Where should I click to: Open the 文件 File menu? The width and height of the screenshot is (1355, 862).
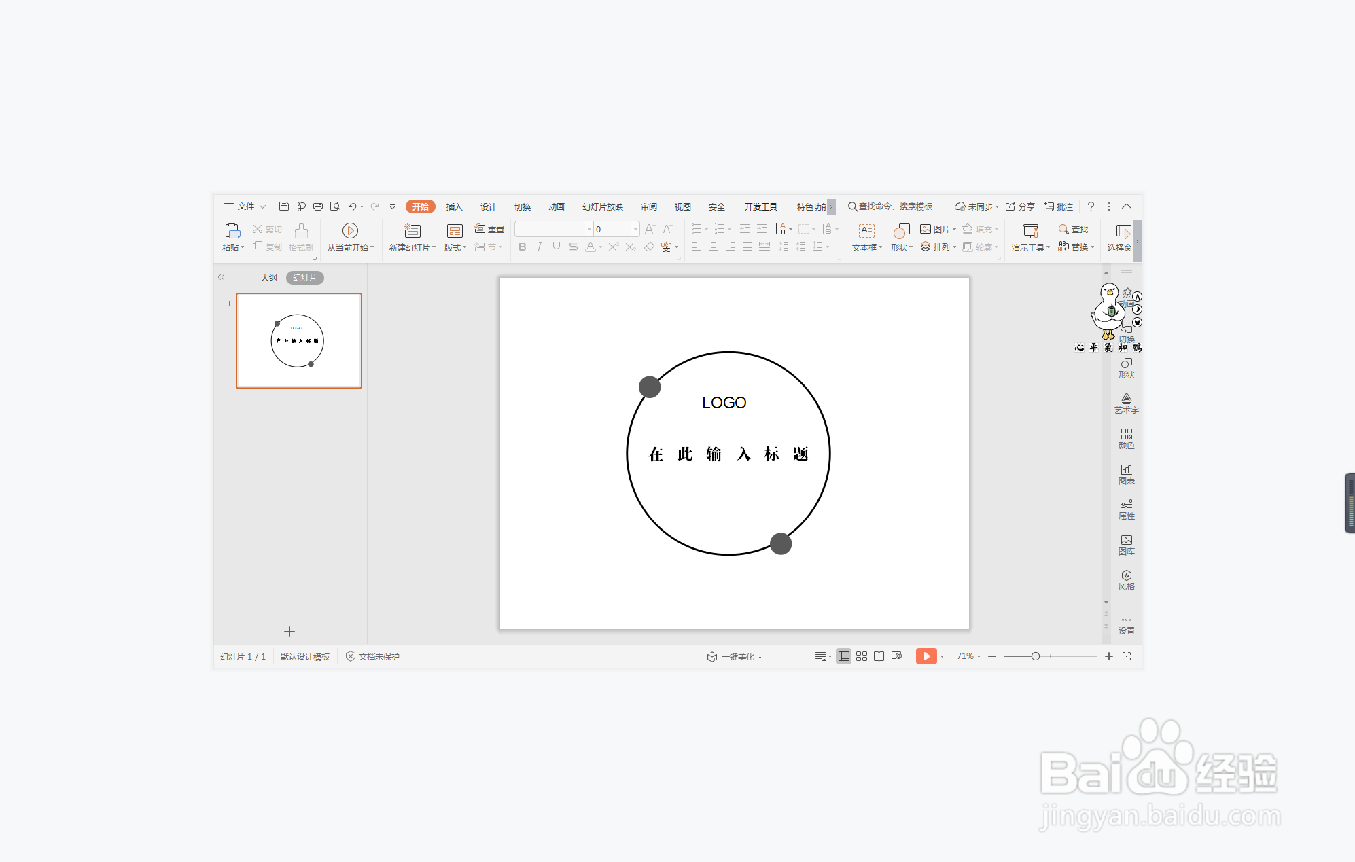(245, 206)
